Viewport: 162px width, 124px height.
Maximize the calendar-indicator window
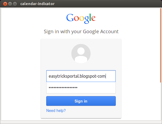tap(15, 4)
